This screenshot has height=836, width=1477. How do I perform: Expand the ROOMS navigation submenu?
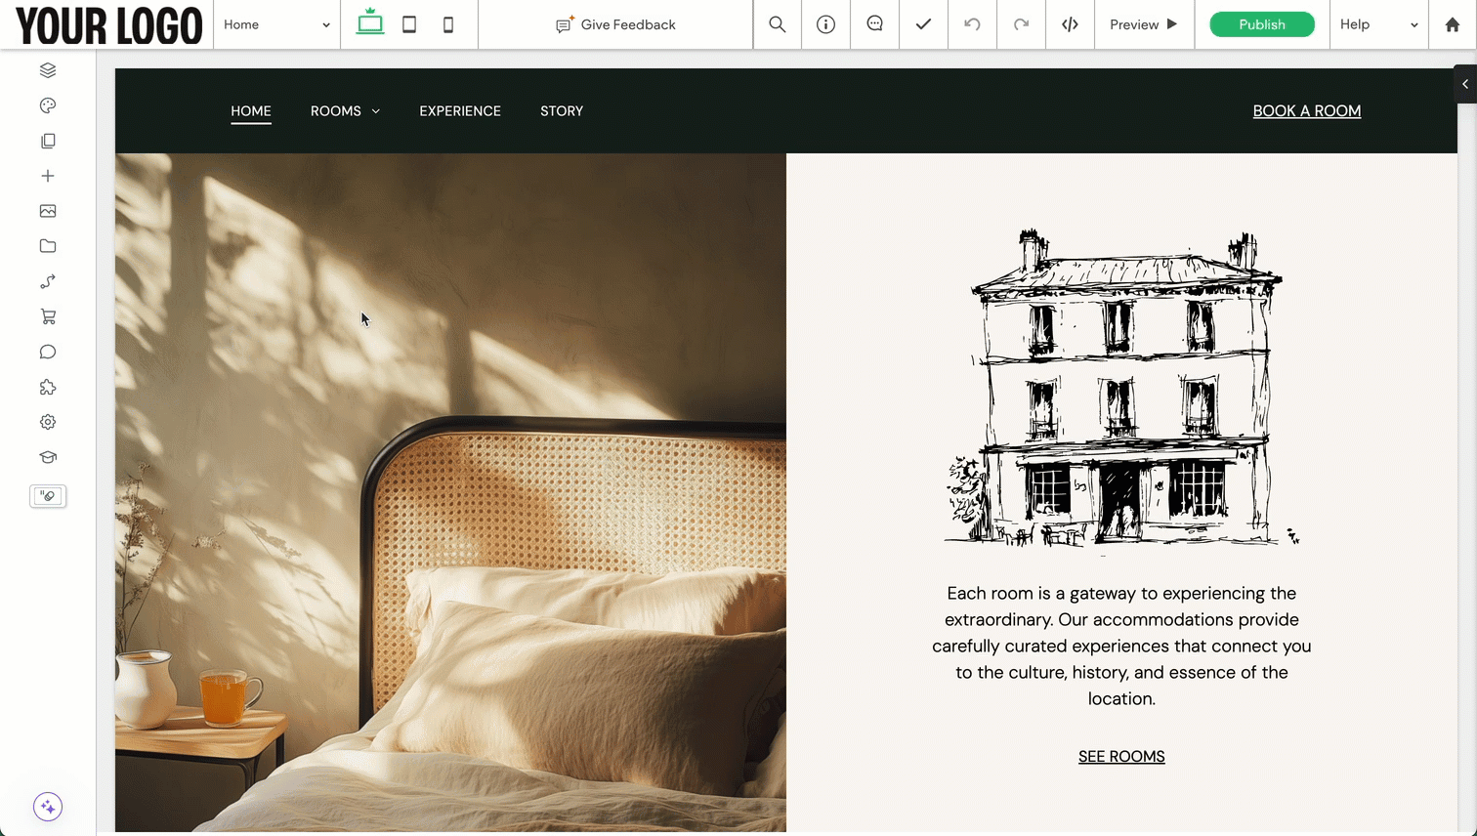pyautogui.click(x=345, y=111)
